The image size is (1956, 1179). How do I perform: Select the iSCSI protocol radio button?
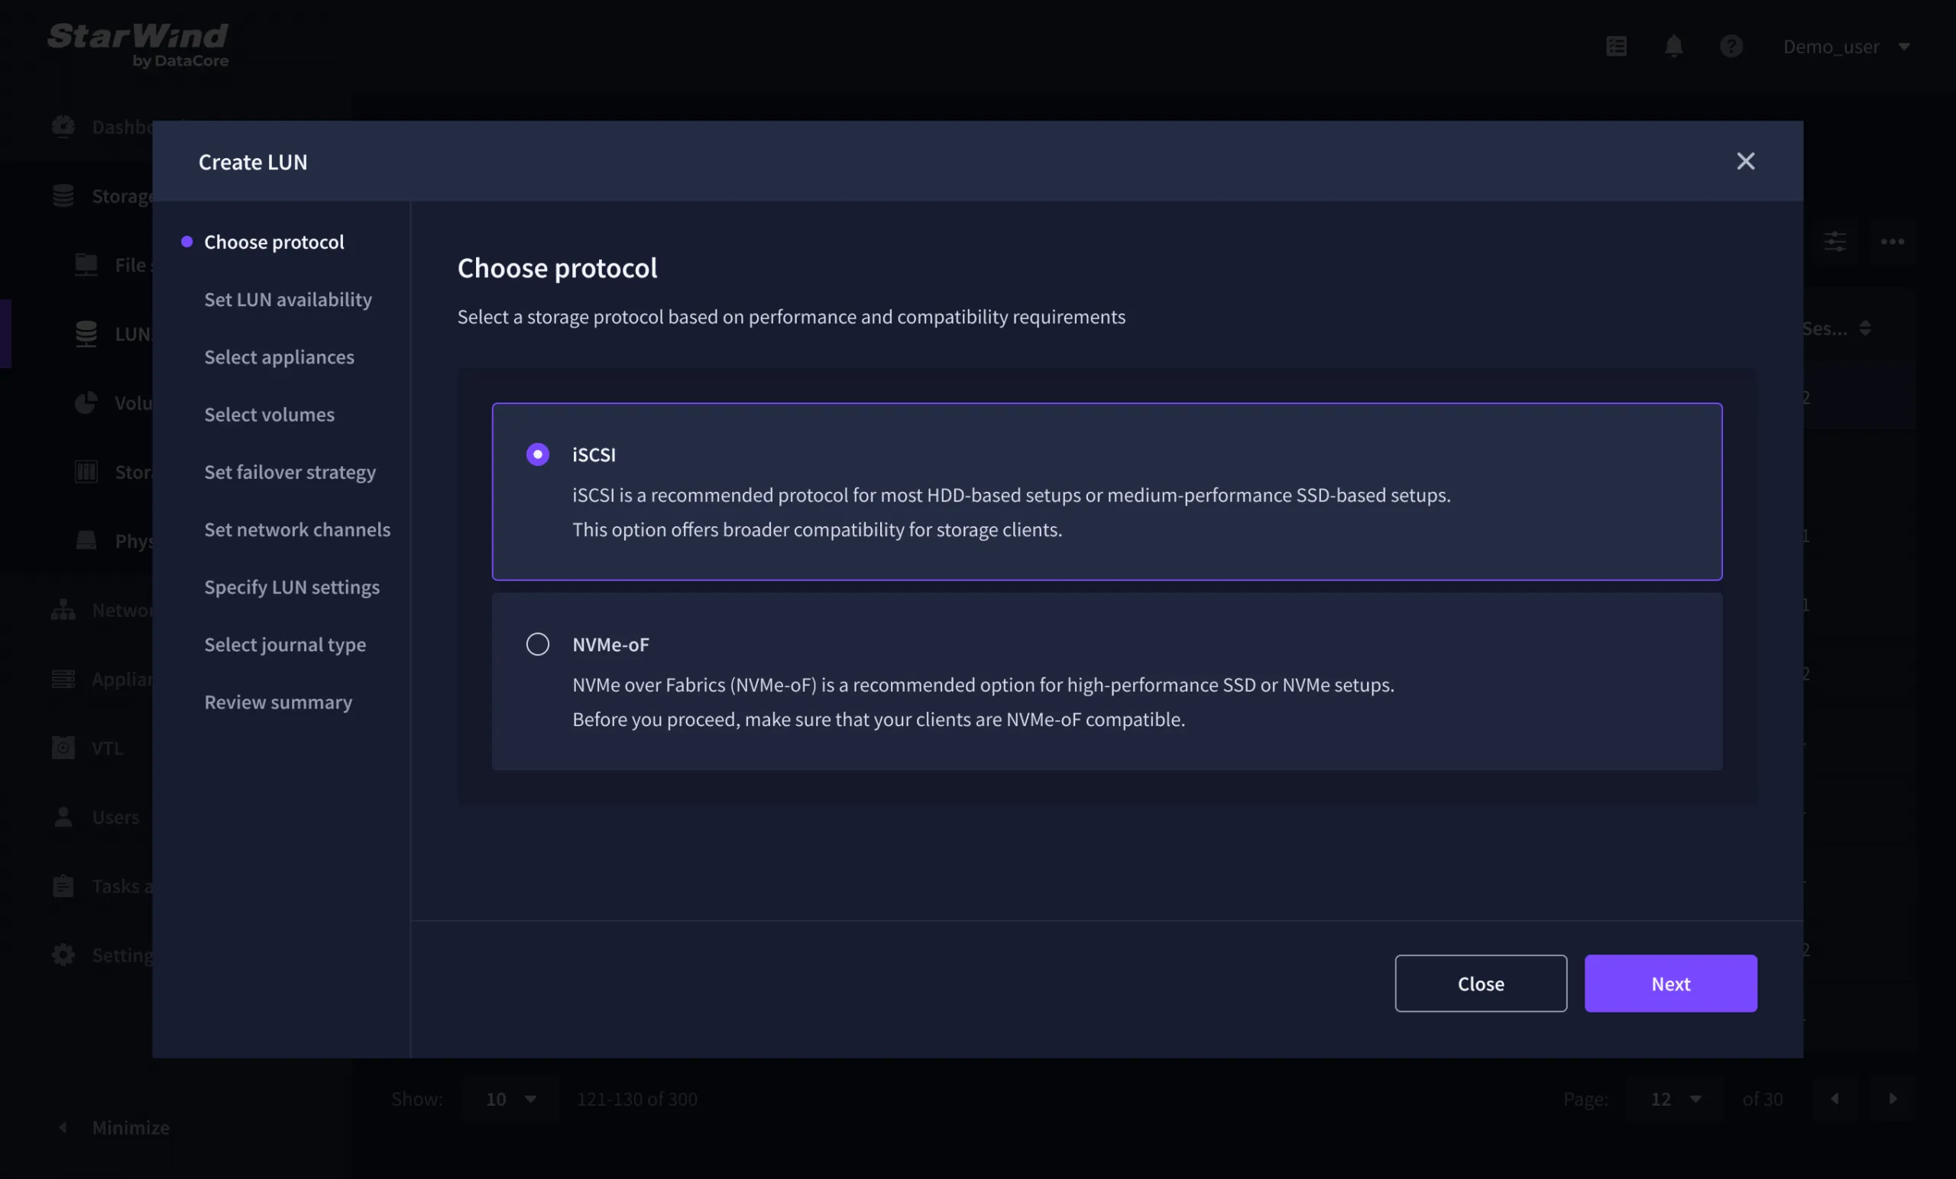click(537, 454)
